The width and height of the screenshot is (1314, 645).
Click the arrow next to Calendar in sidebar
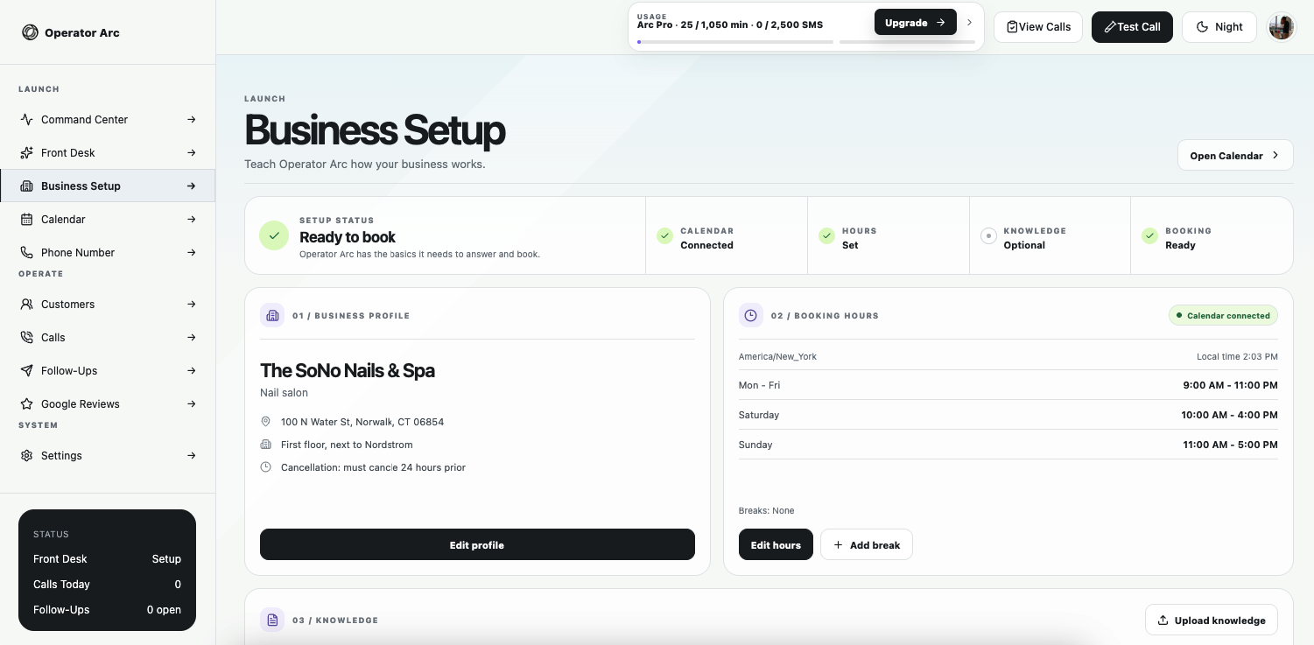coord(191,219)
